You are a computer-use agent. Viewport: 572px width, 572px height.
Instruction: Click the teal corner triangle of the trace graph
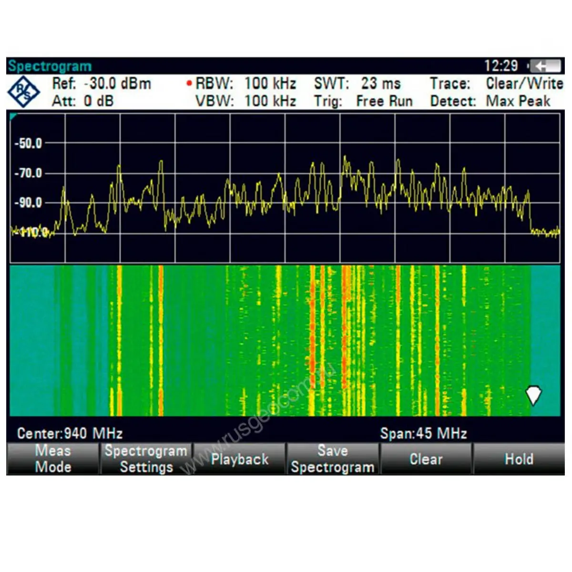pyautogui.click(x=13, y=117)
